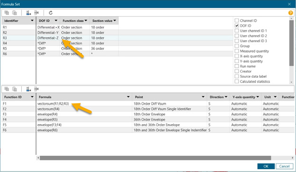
Task: Click paste icon in formula toolbar
Action: (15, 89)
